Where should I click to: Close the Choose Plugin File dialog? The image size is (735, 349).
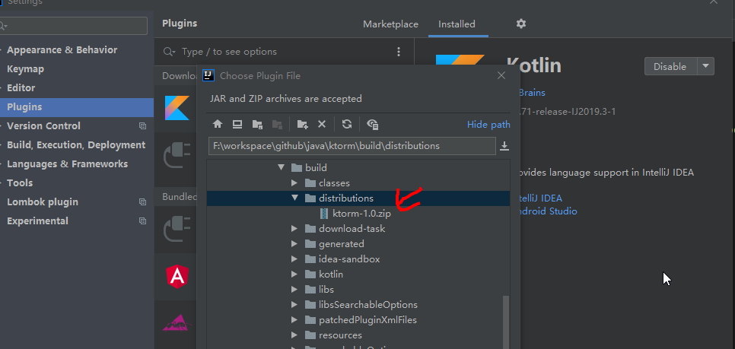click(501, 75)
